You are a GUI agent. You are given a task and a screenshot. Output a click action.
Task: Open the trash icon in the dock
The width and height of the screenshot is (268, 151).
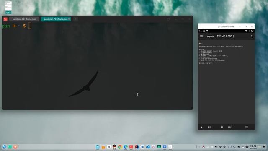98,147
